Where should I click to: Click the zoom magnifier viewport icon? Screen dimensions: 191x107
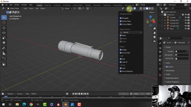155,29
